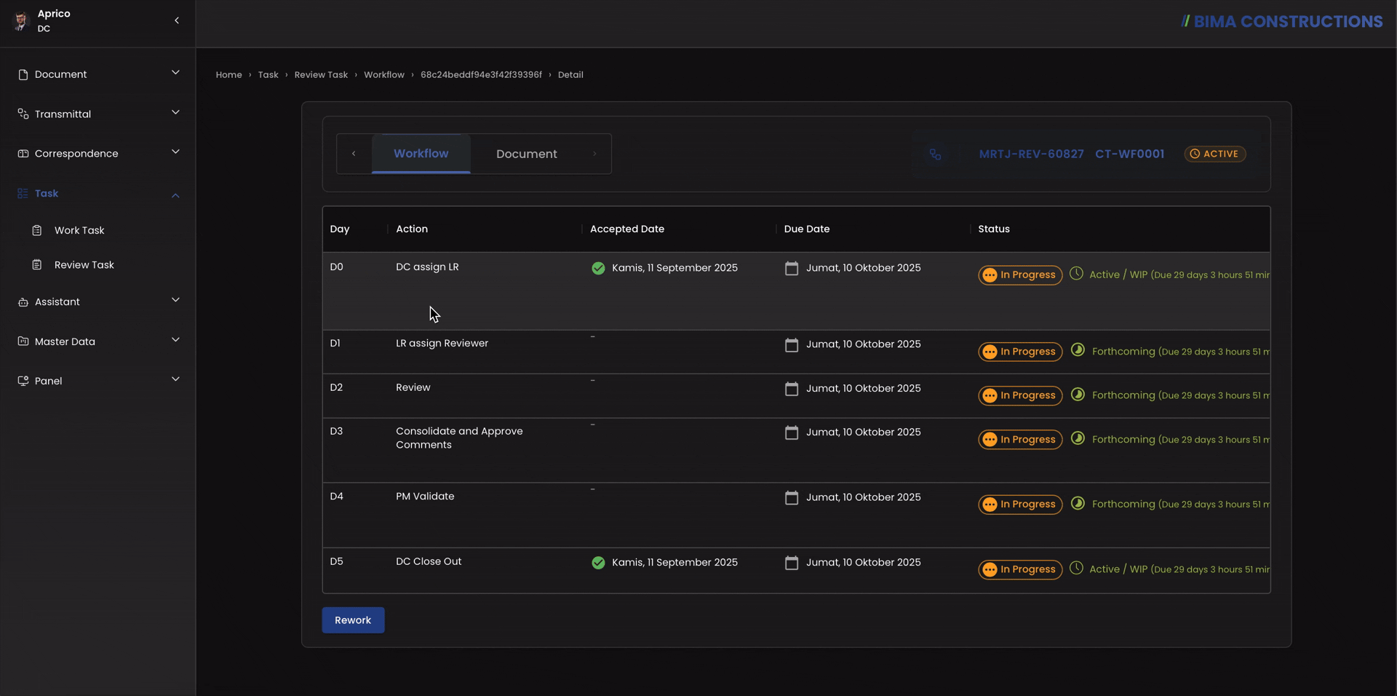The width and height of the screenshot is (1397, 696).
Task: Expand the Correspondence menu chevron
Action: pos(175,151)
